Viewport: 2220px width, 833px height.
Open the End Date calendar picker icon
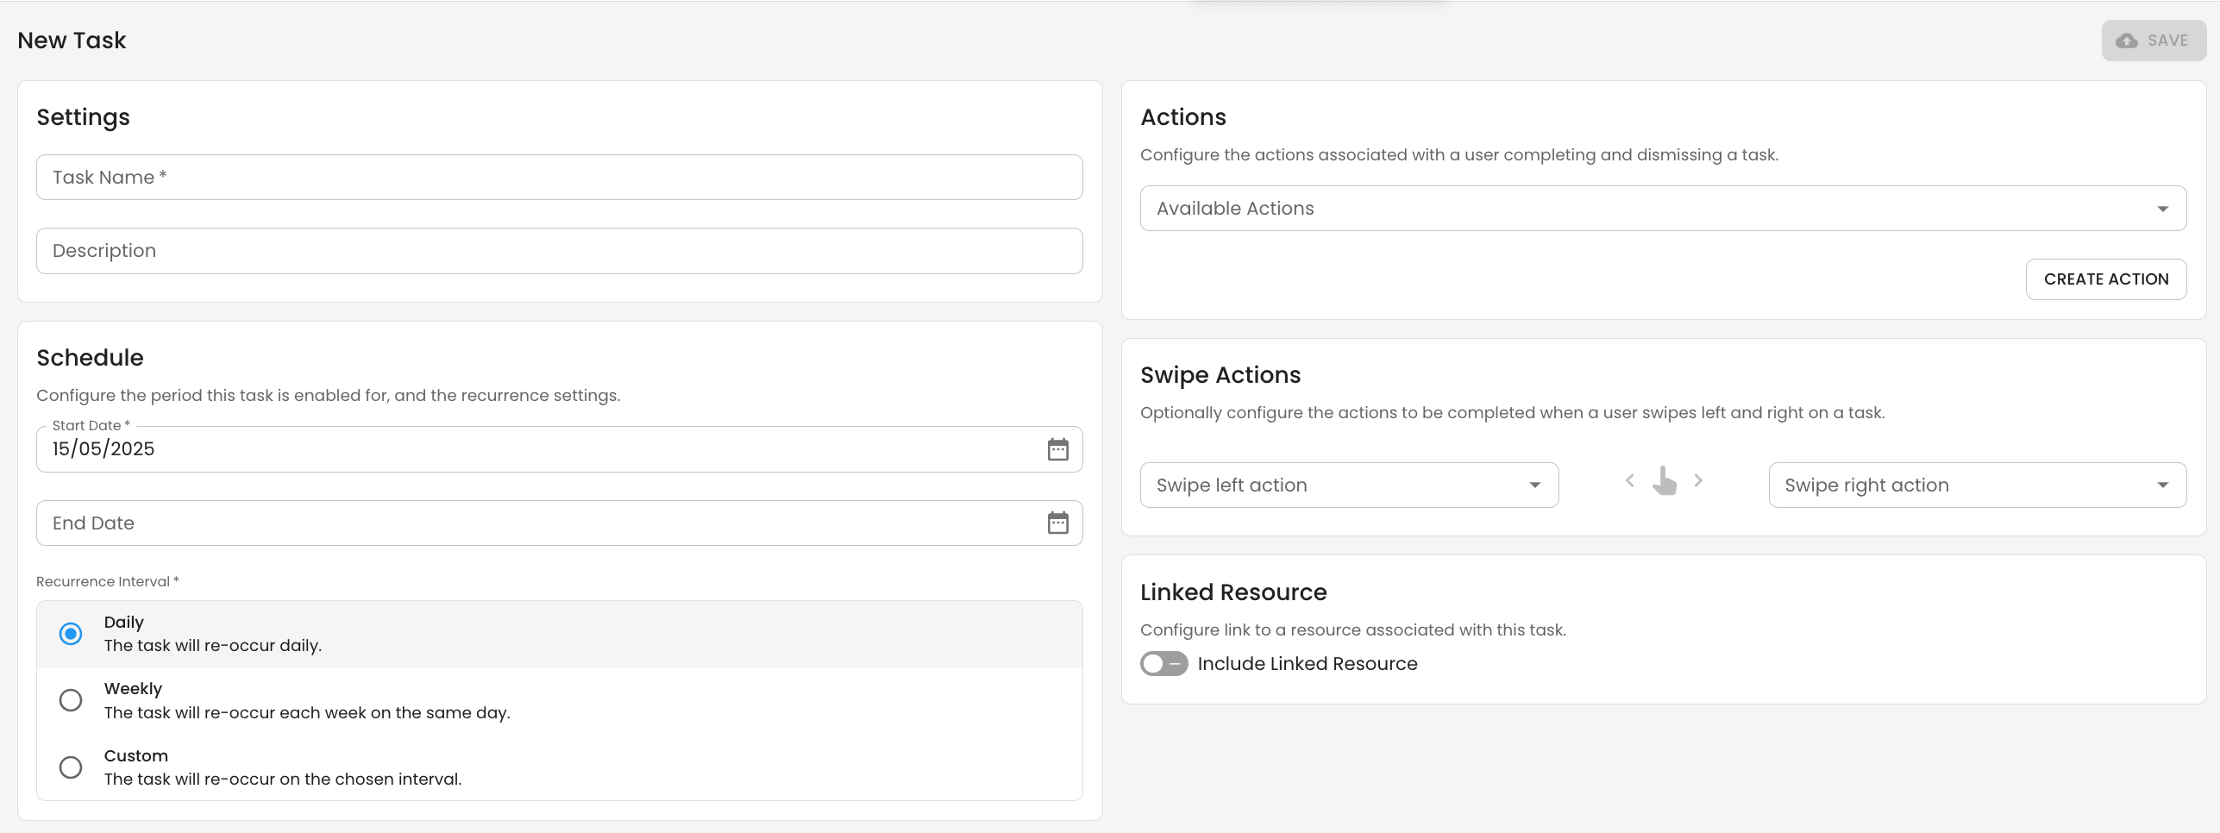point(1057,523)
